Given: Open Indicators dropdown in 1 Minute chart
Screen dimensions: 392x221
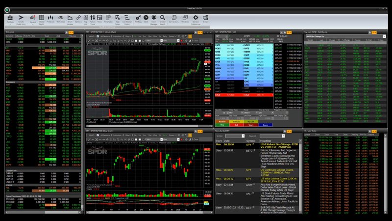Looking at the screenshot, I should pos(118,36).
